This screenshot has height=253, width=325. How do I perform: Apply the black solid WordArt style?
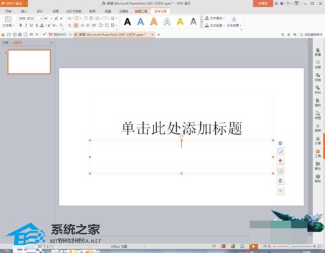pyautogui.click(x=127, y=21)
